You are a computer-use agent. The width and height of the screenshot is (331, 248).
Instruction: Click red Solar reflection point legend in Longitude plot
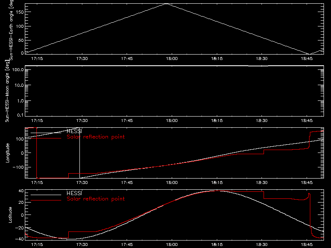(96, 137)
